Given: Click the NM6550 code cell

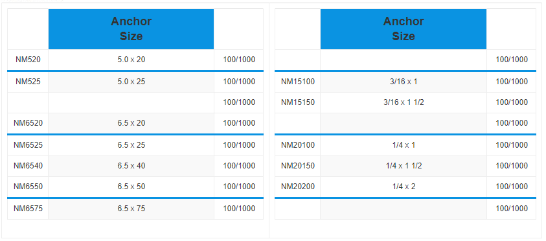Looking at the screenshot, I should pos(28,187).
